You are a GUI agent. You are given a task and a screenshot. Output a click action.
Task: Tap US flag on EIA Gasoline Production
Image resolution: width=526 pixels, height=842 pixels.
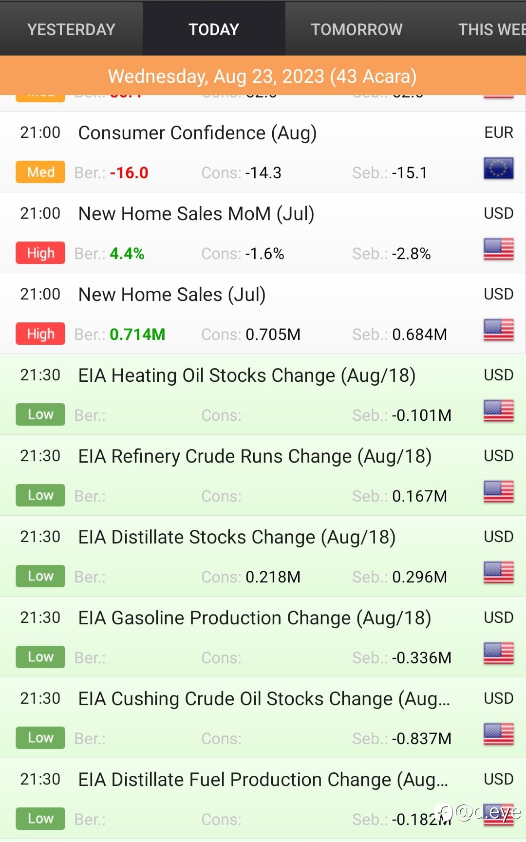pyautogui.click(x=498, y=654)
